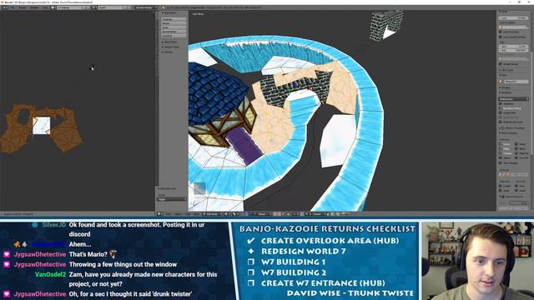Toggle the Ambient Occlusion checkbox
Viewport: 534px width, 300px height.
coord(501,122)
